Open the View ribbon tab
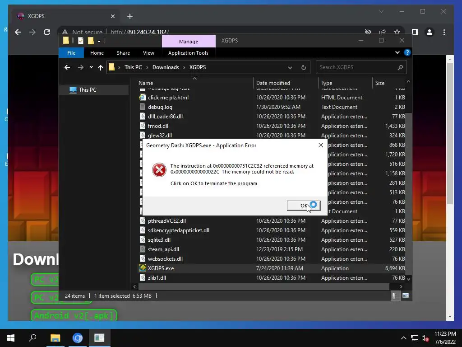The image size is (462, 347). pos(148,53)
